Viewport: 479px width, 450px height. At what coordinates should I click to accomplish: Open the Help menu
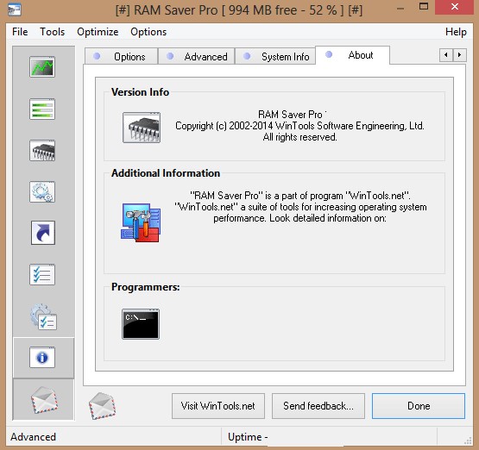click(456, 32)
